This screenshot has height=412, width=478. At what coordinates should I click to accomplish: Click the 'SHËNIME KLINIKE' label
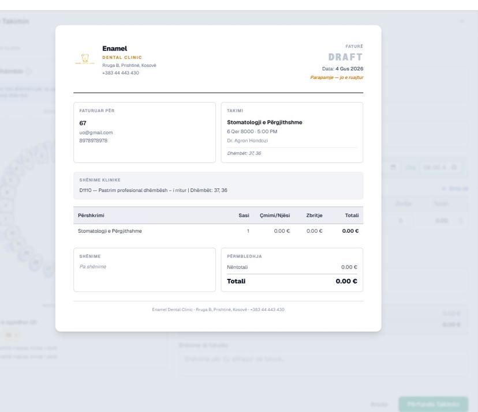coord(100,180)
